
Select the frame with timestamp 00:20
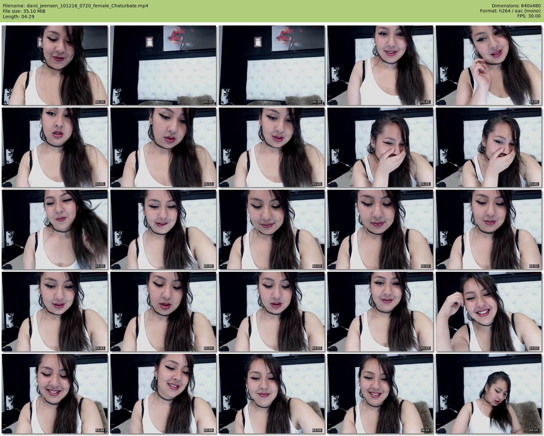point(163,65)
